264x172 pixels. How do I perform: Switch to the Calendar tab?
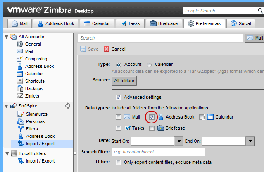point(97,23)
